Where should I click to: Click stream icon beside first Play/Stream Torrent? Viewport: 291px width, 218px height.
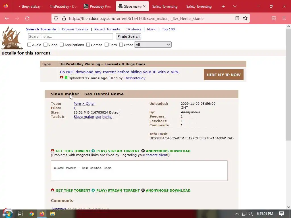[93, 151]
